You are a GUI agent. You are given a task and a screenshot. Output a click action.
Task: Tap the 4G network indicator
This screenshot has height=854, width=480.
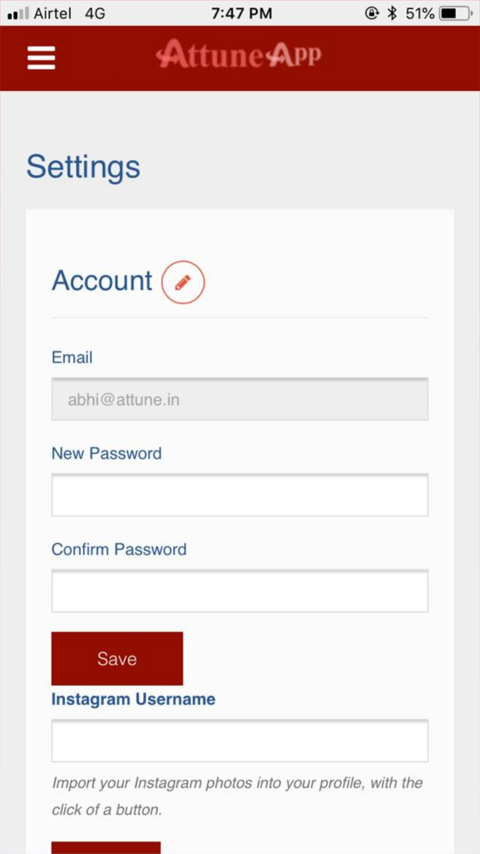click(x=95, y=13)
